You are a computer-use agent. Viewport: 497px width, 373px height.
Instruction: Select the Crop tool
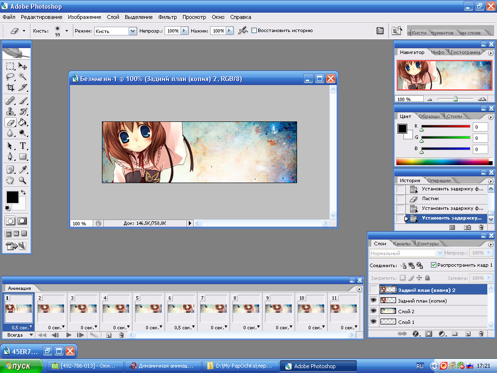coord(10,87)
